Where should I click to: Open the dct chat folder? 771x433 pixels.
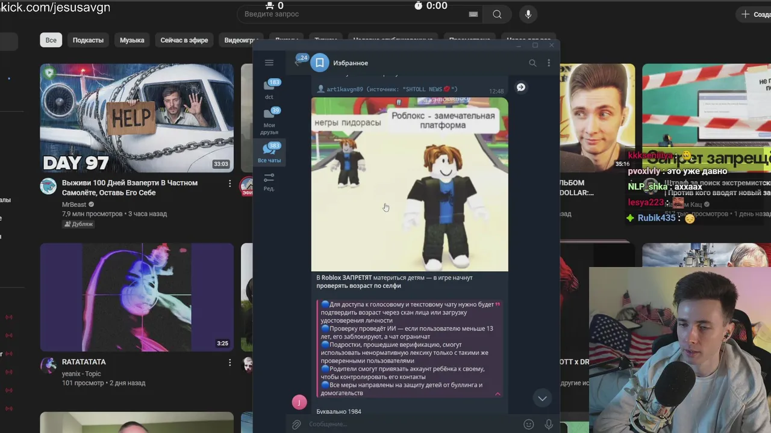(x=269, y=89)
